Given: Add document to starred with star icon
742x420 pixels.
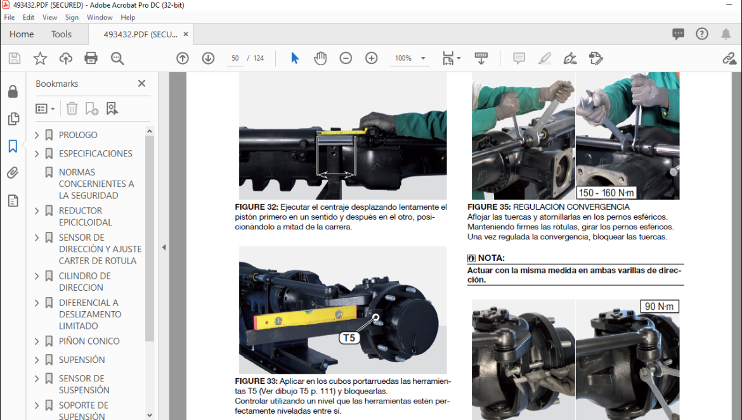Looking at the screenshot, I should [x=40, y=58].
